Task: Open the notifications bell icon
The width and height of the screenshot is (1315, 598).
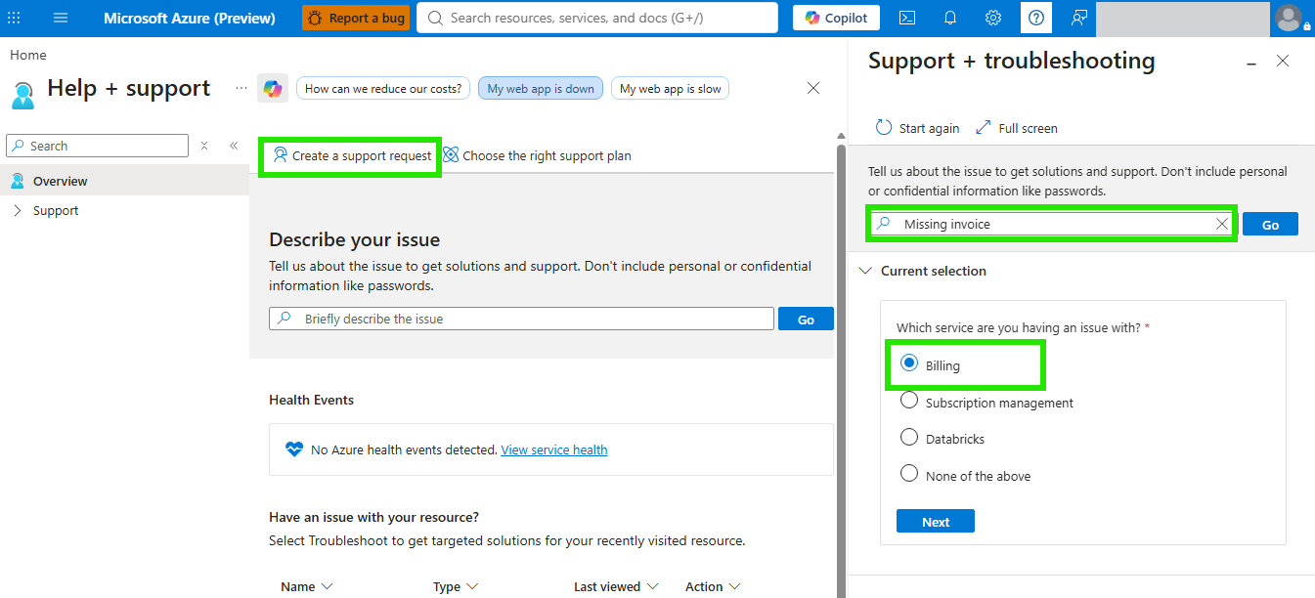Action: tap(950, 18)
